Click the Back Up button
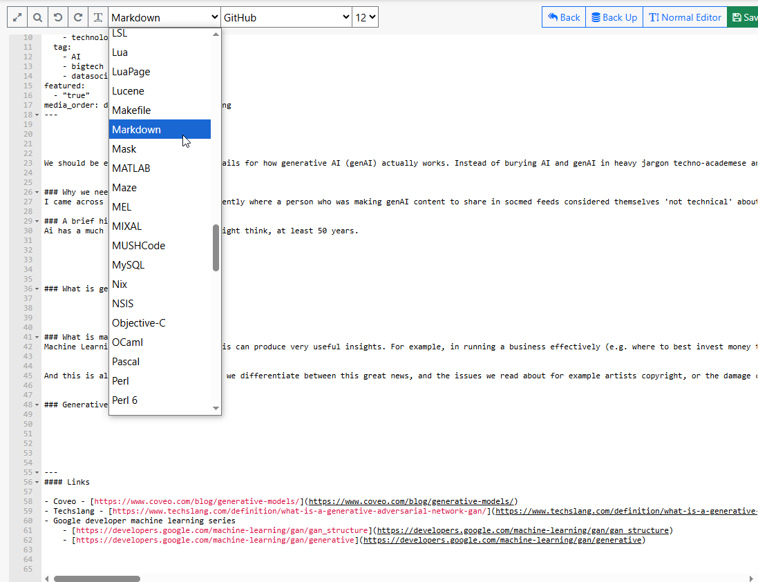The width and height of the screenshot is (758, 582). (614, 17)
